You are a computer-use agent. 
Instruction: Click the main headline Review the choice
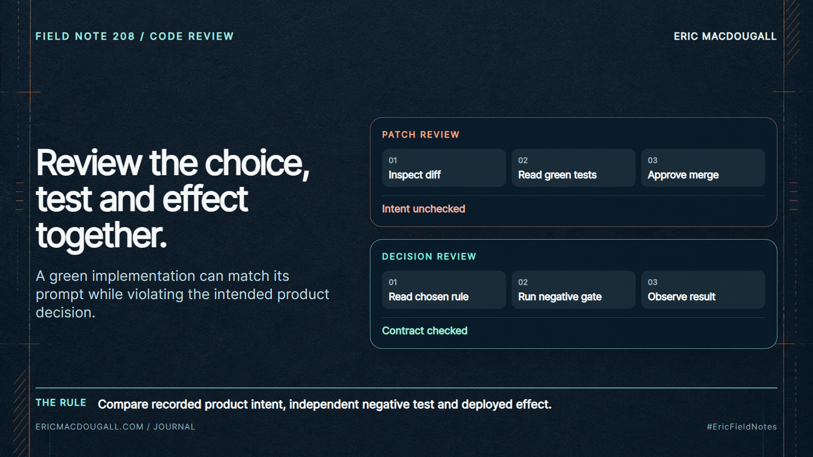[173, 199]
